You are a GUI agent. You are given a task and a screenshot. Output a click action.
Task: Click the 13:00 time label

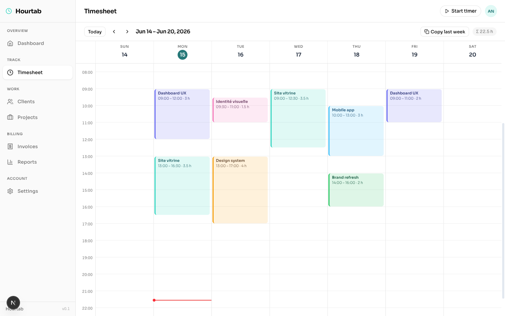87,157
